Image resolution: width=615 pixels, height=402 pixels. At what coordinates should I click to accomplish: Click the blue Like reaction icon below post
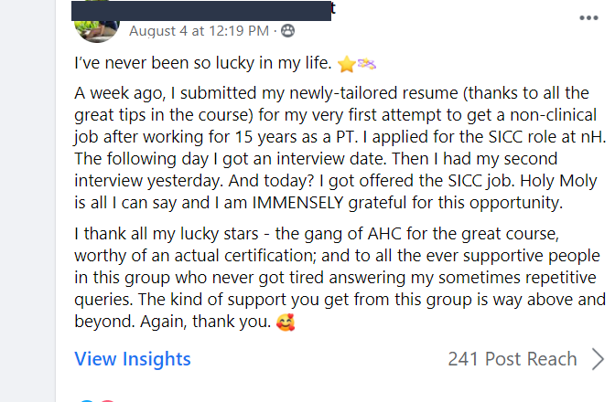[87, 400]
